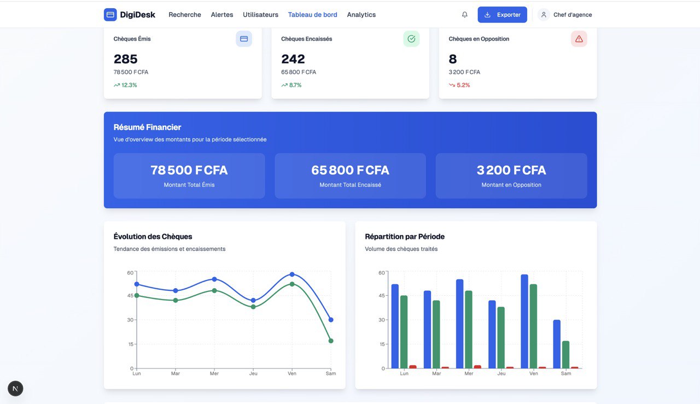Viewport: 700px width, 404px height.
Task: Click the Next.js dev tools badge
Action: coord(15,389)
